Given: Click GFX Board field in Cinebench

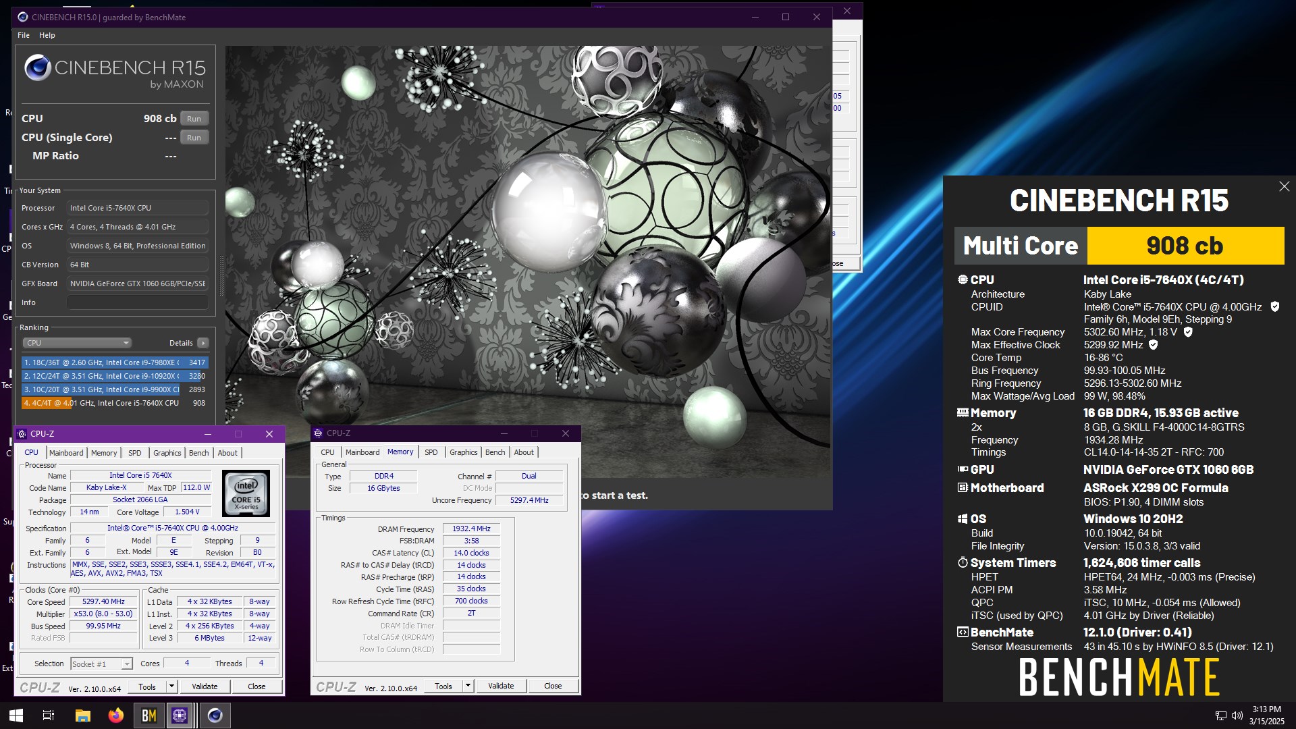Looking at the screenshot, I should click(x=138, y=283).
